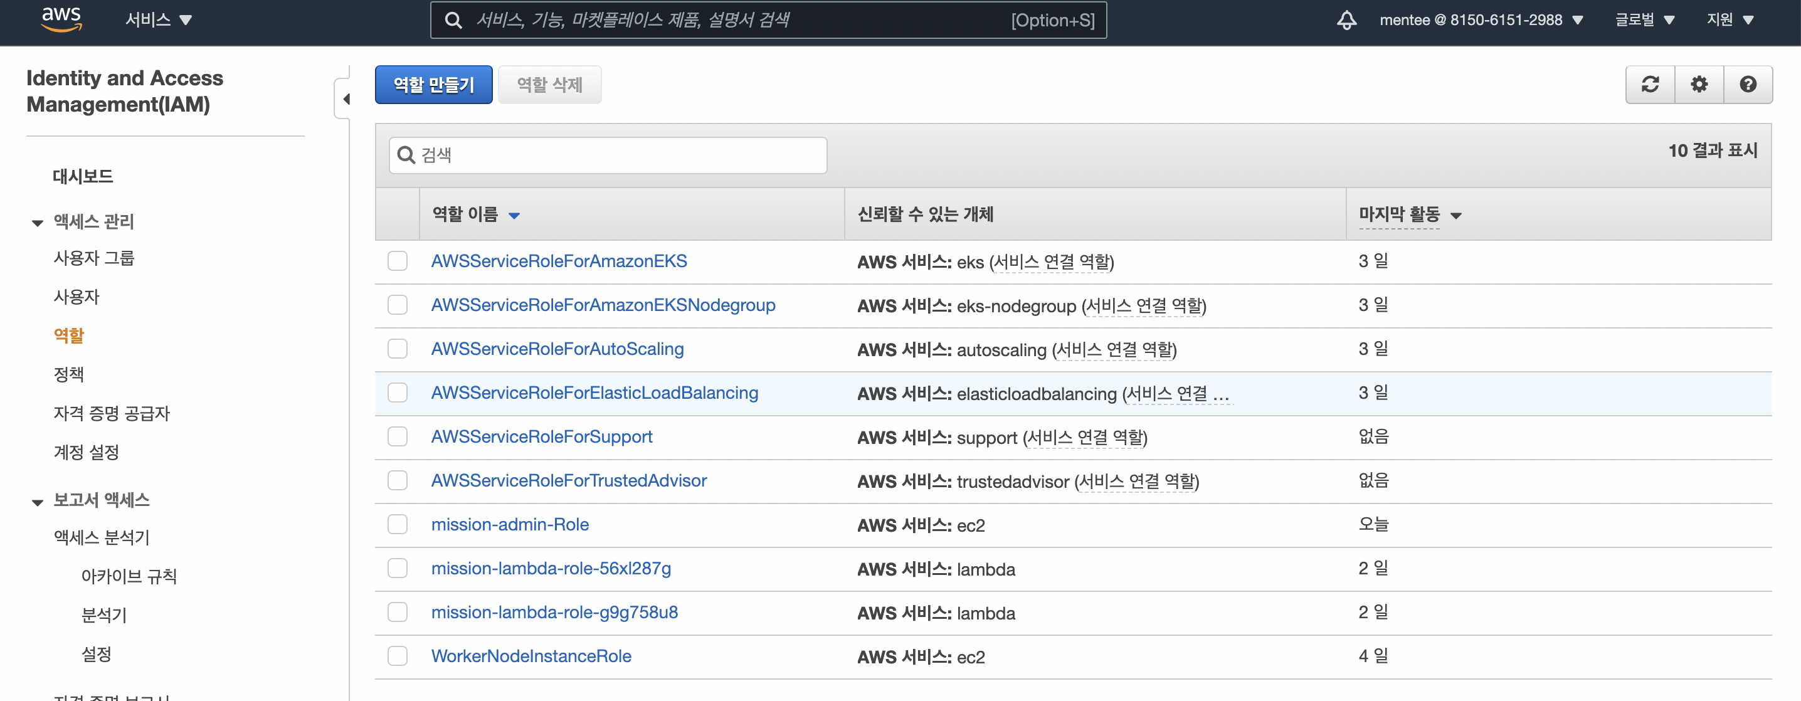Collapse the IAM sidebar arrow
This screenshot has width=1801, height=701.
(346, 99)
